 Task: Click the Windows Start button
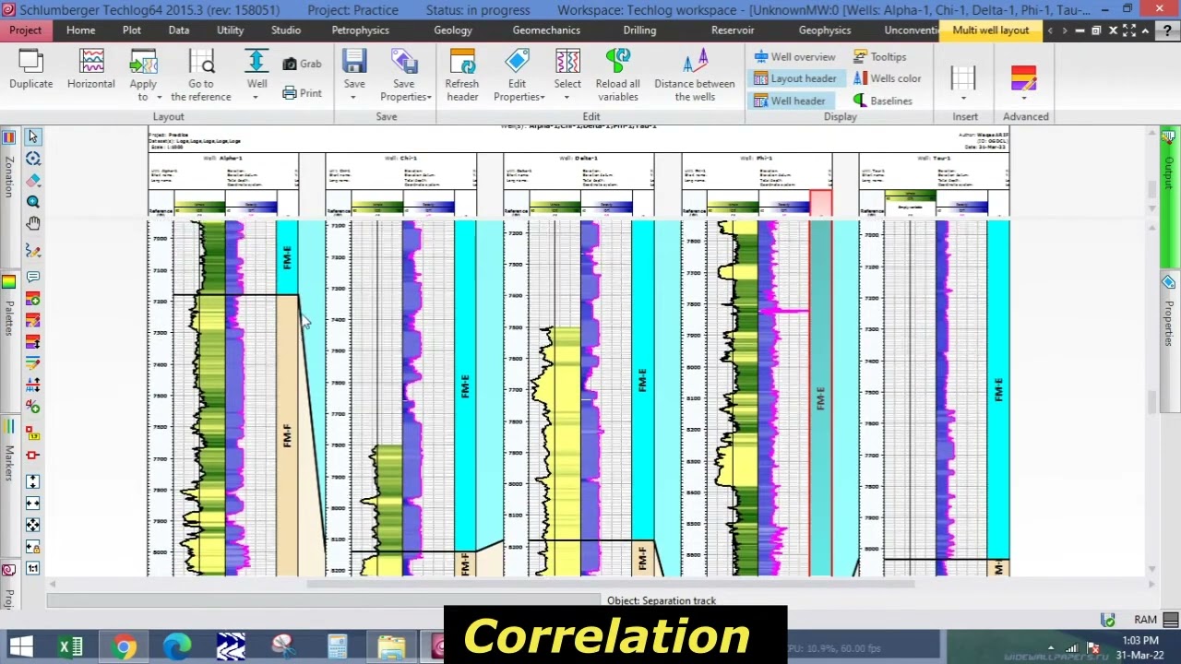pyautogui.click(x=20, y=646)
